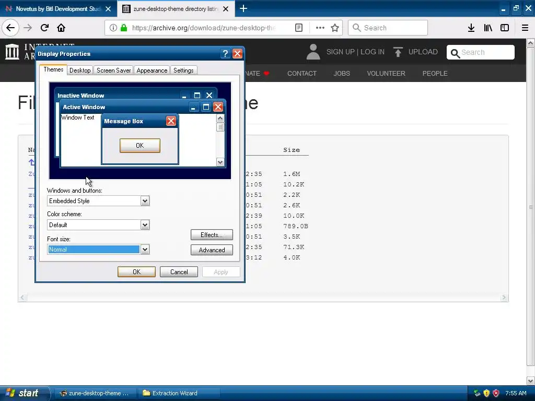Viewport: 535px width, 401px height.
Task: Switch to the Appearance tab
Action: click(152, 70)
